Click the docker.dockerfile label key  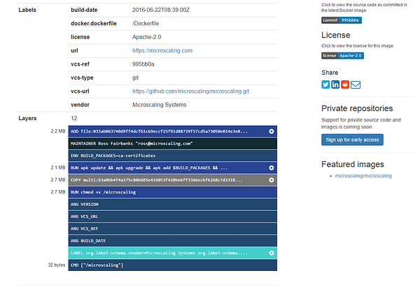click(x=94, y=24)
